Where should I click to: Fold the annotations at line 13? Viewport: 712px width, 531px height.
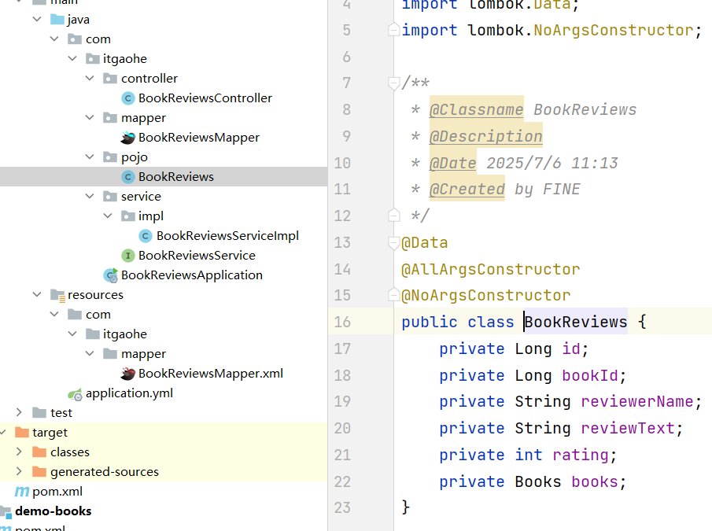[393, 243]
